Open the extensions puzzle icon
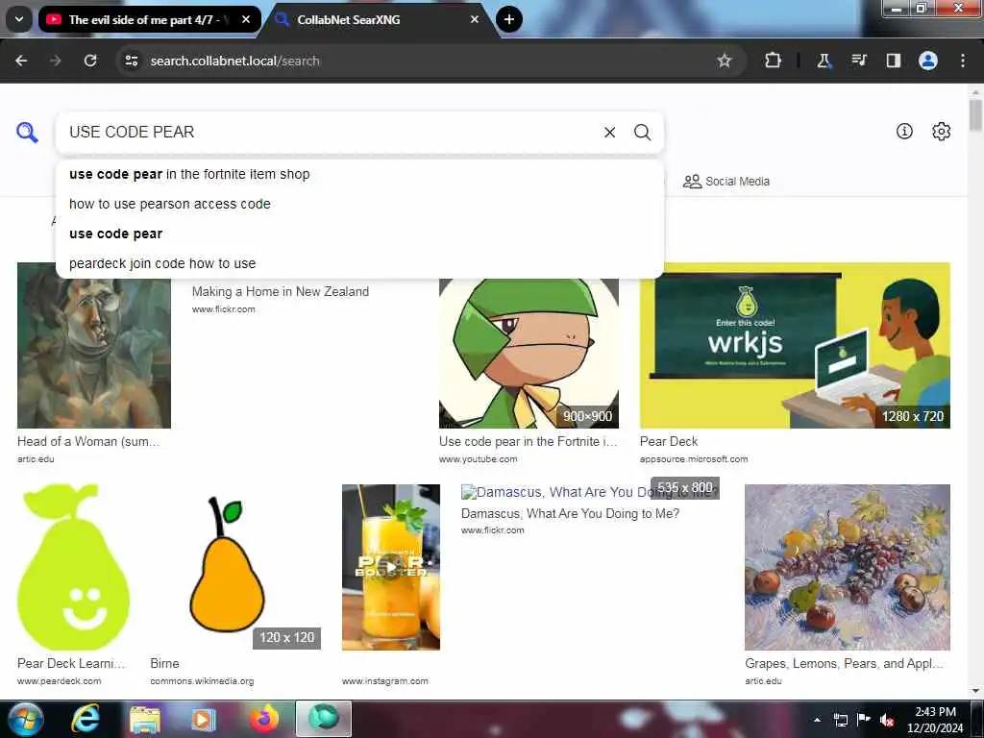 (x=774, y=61)
